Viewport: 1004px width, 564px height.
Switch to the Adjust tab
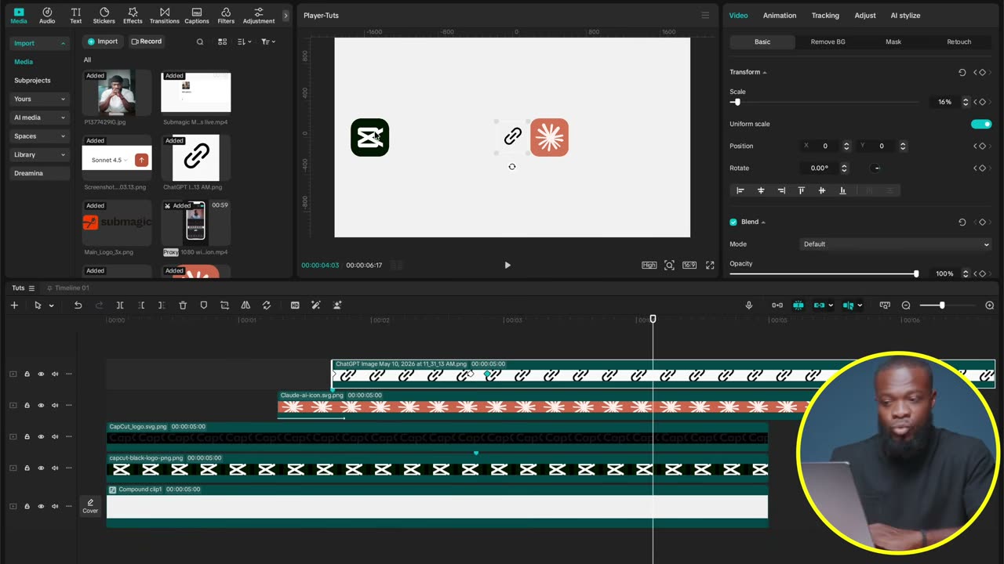tap(865, 16)
